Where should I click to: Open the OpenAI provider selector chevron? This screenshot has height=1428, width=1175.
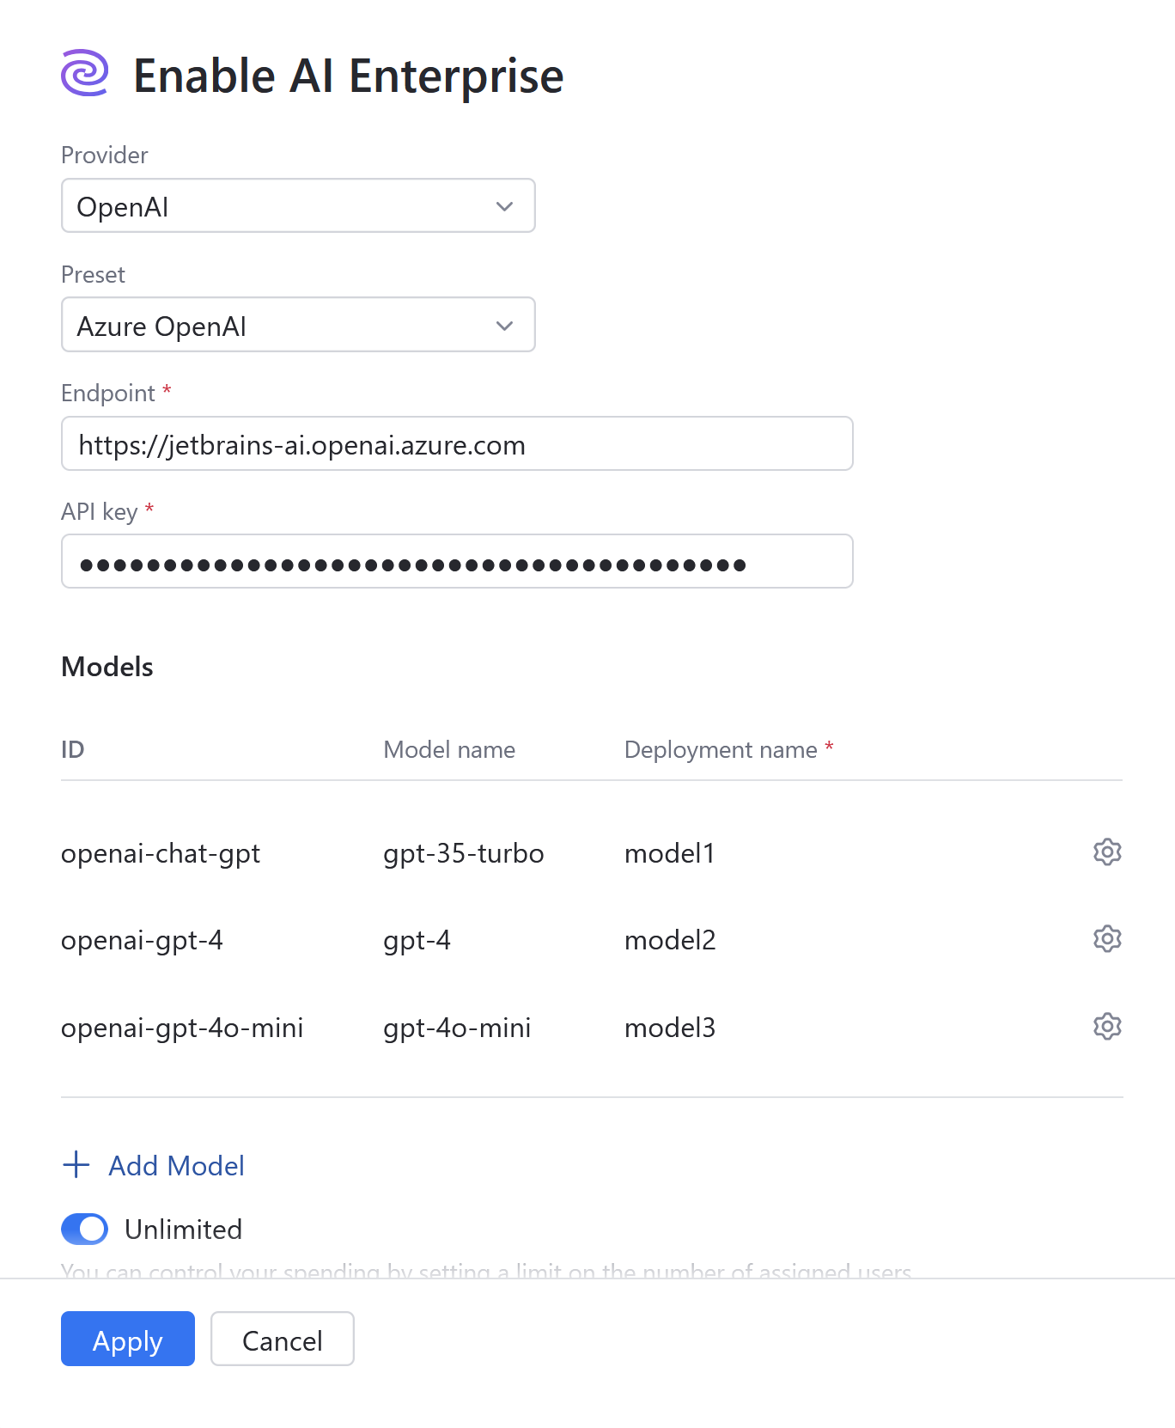tap(505, 205)
